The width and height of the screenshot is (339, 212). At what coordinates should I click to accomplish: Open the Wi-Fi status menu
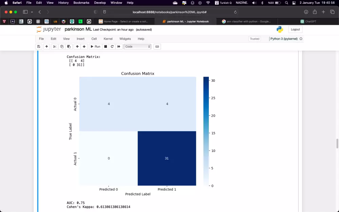pos(208,3)
